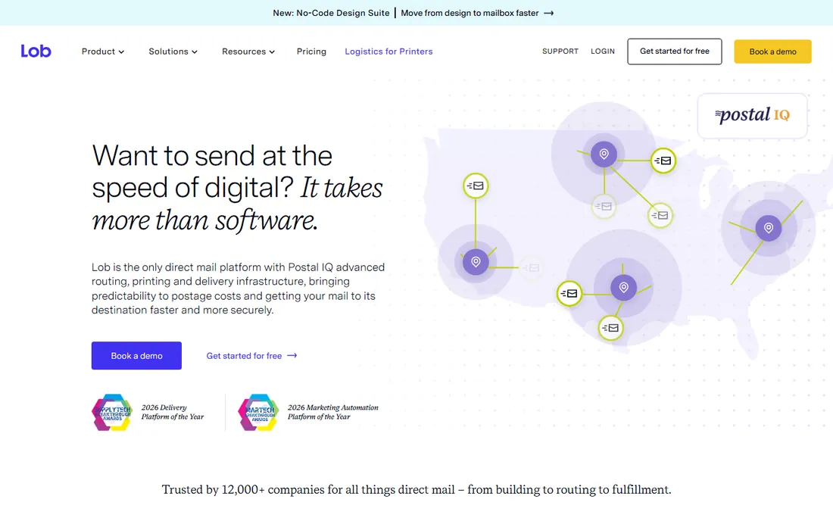The height and width of the screenshot is (521, 833).
Task: Click the arrow beside the blue Get started for free link
Action: click(x=292, y=356)
